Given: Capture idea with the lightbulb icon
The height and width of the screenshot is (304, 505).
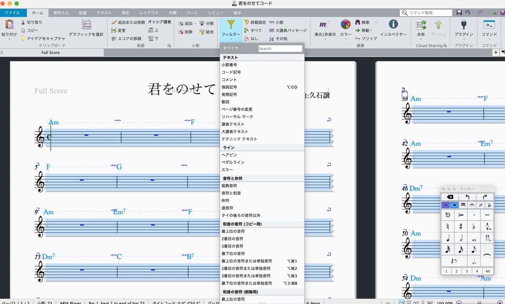Looking at the screenshot, I should pyautogui.click(x=23, y=38).
